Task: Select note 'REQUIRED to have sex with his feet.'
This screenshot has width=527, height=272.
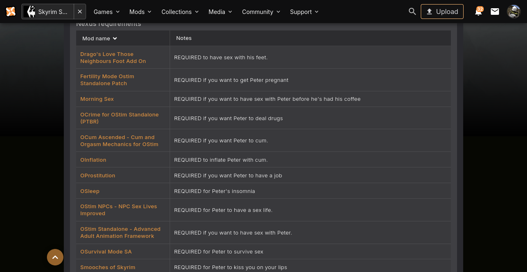Action: [221, 57]
